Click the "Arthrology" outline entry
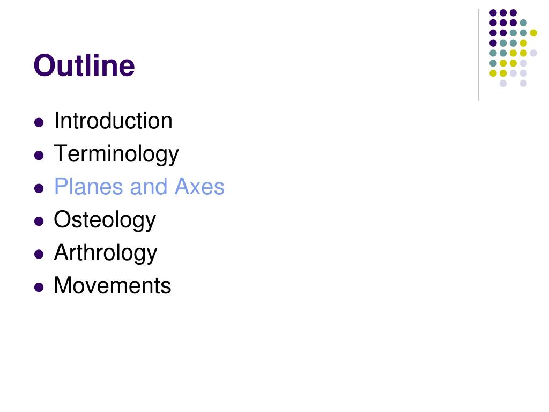Screen dimensions: 549x412 106,253
